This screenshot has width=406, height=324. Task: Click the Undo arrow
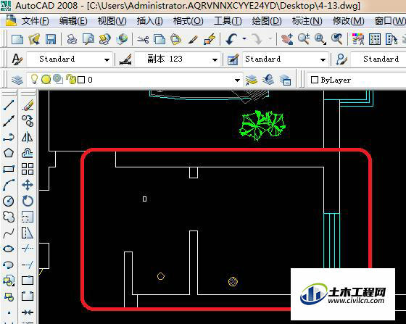tap(231, 40)
